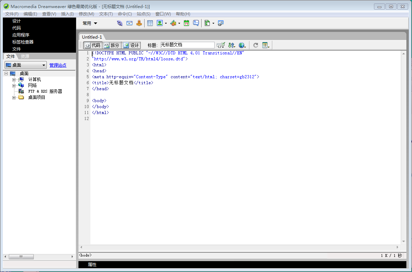Switch to 设计 (Design) view

point(131,45)
